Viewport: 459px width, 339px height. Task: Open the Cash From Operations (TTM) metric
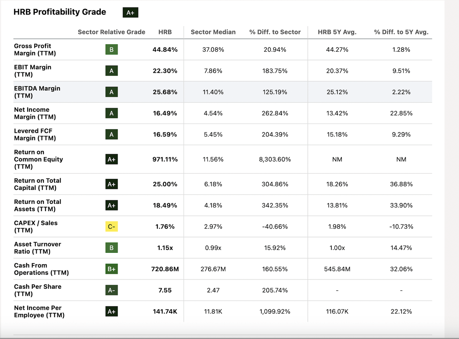pos(42,269)
